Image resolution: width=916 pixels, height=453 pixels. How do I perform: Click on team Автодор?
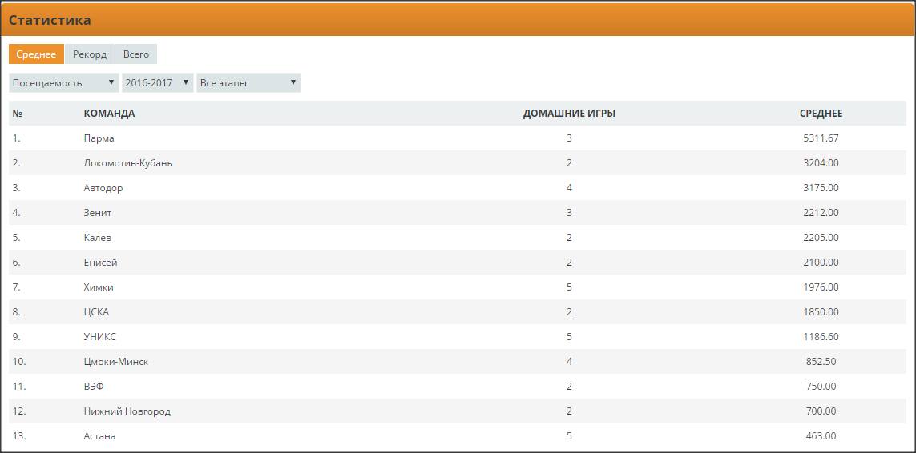click(x=103, y=188)
